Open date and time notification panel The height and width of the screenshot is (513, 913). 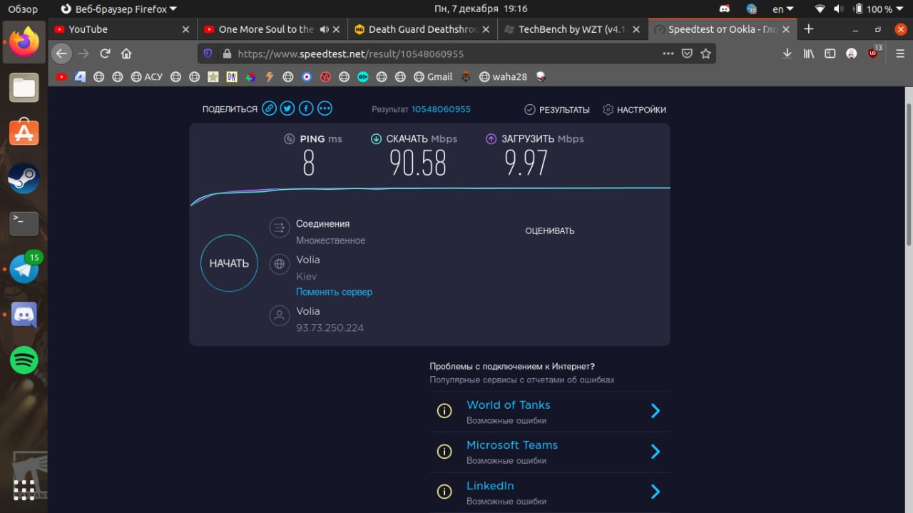(x=481, y=9)
